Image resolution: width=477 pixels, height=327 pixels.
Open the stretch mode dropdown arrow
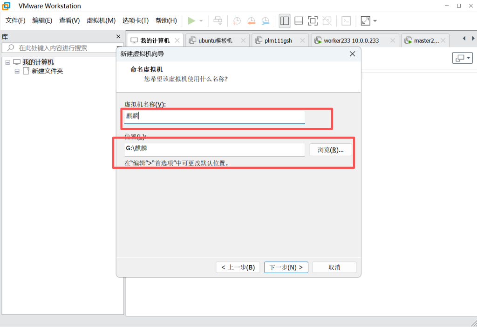375,21
